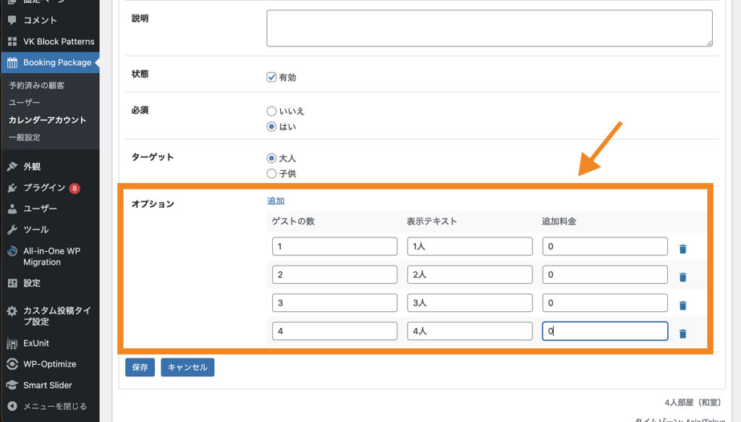Select the いいえ required radio button
This screenshot has width=741, height=422.
pos(272,111)
